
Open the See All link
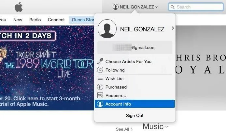[124, 129]
